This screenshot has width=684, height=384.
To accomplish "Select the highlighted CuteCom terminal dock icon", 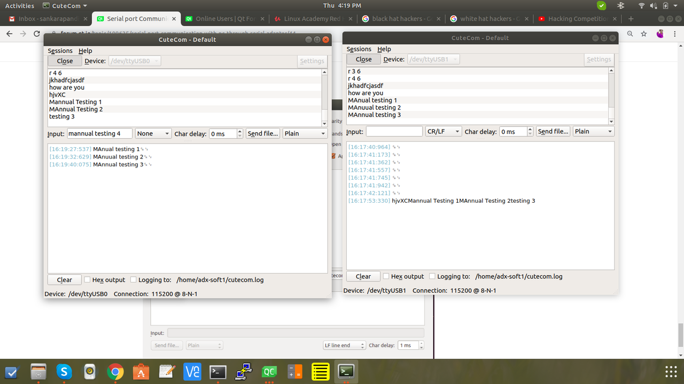I will tap(346, 371).
